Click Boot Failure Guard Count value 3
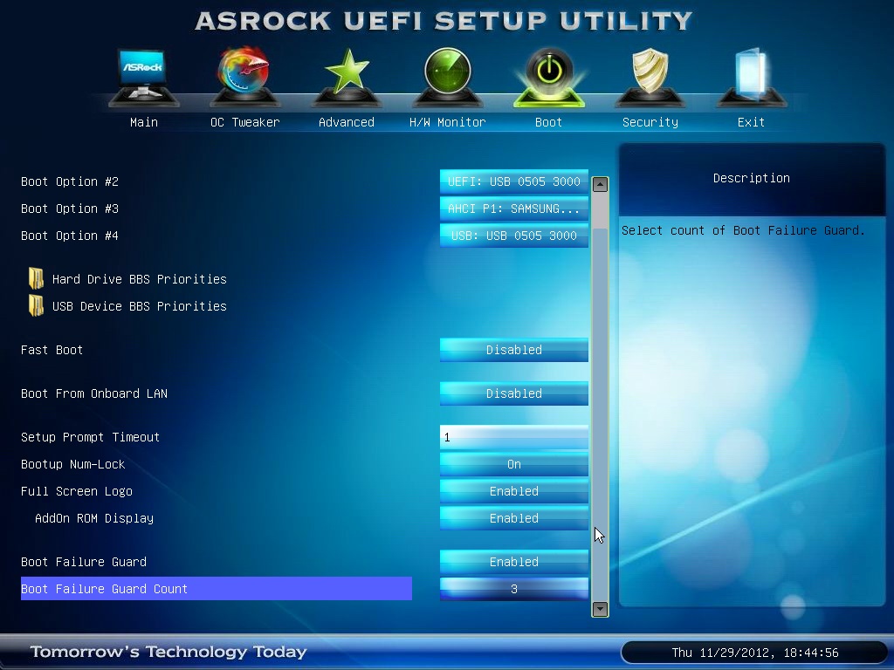Viewport: 894px width, 670px height. click(514, 589)
